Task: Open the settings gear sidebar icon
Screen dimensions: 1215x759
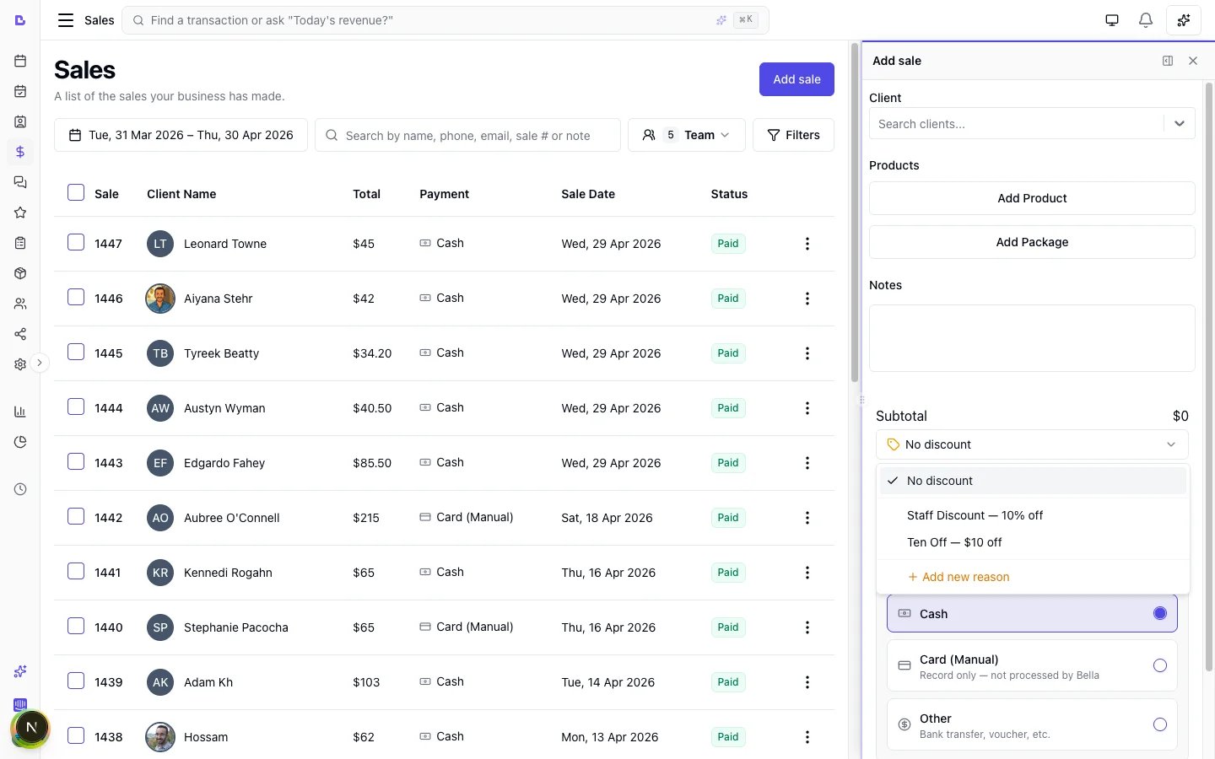Action: point(20,364)
